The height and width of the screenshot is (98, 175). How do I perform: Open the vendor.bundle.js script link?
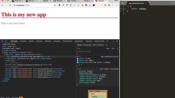click(x=45, y=75)
